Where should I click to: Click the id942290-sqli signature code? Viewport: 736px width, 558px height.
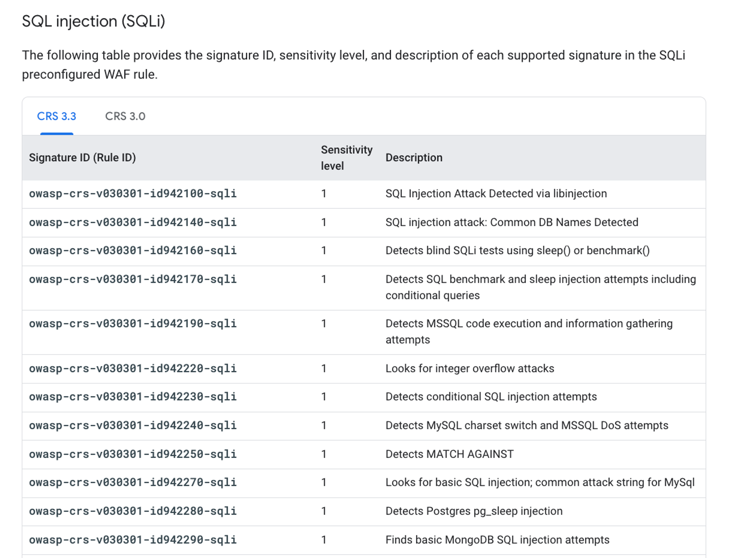(133, 540)
